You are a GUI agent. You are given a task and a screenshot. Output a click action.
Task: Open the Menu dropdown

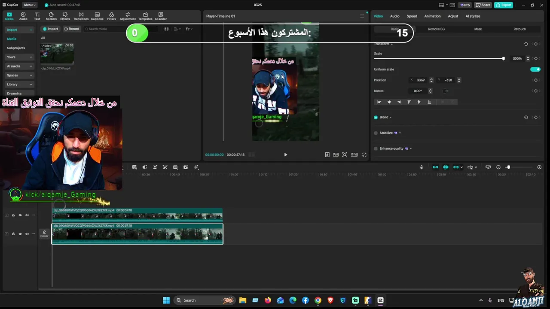(30, 5)
